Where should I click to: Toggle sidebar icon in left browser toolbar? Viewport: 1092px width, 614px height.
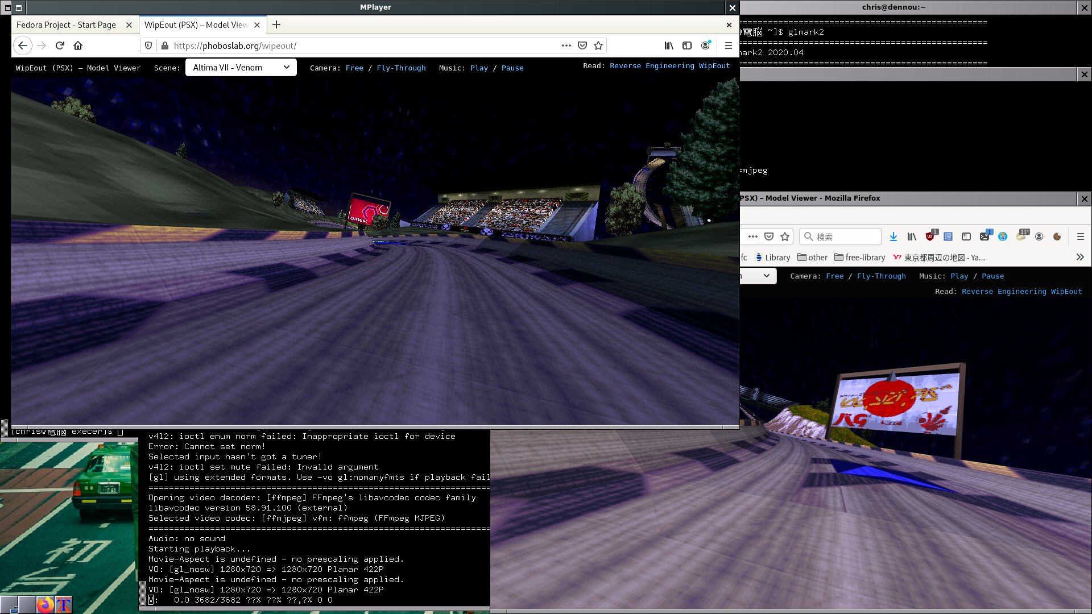click(687, 45)
